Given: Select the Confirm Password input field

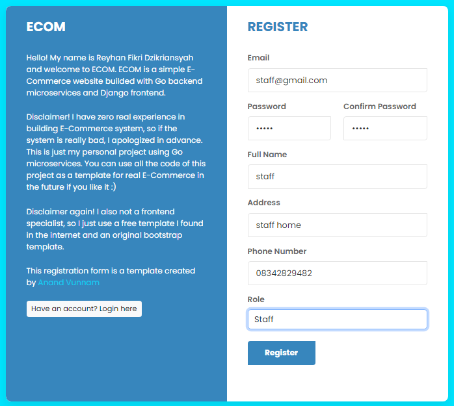Looking at the screenshot, I should pyautogui.click(x=385, y=129).
